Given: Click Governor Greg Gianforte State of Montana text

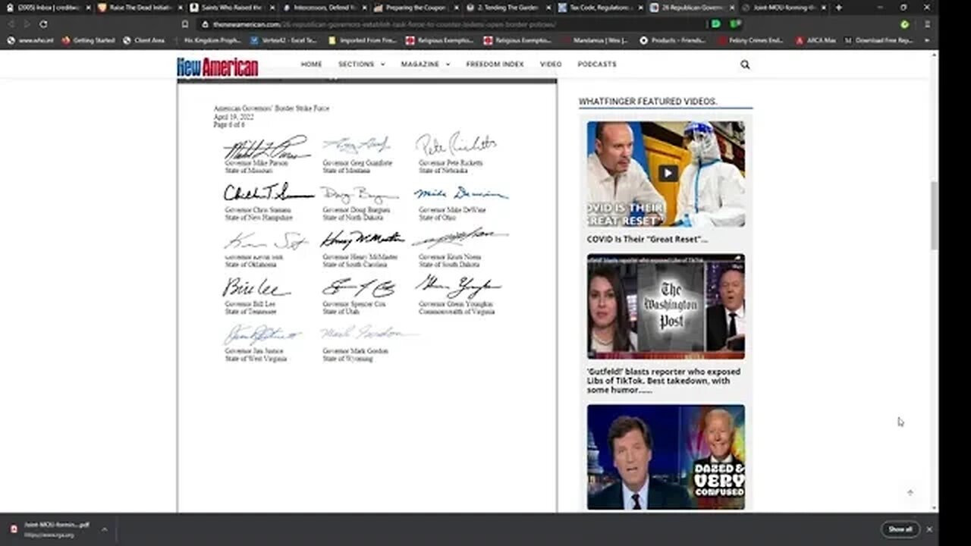Looking at the screenshot, I should click(357, 167).
